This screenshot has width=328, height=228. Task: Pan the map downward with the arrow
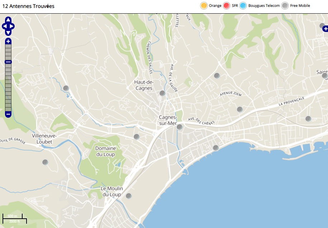tap(8, 33)
